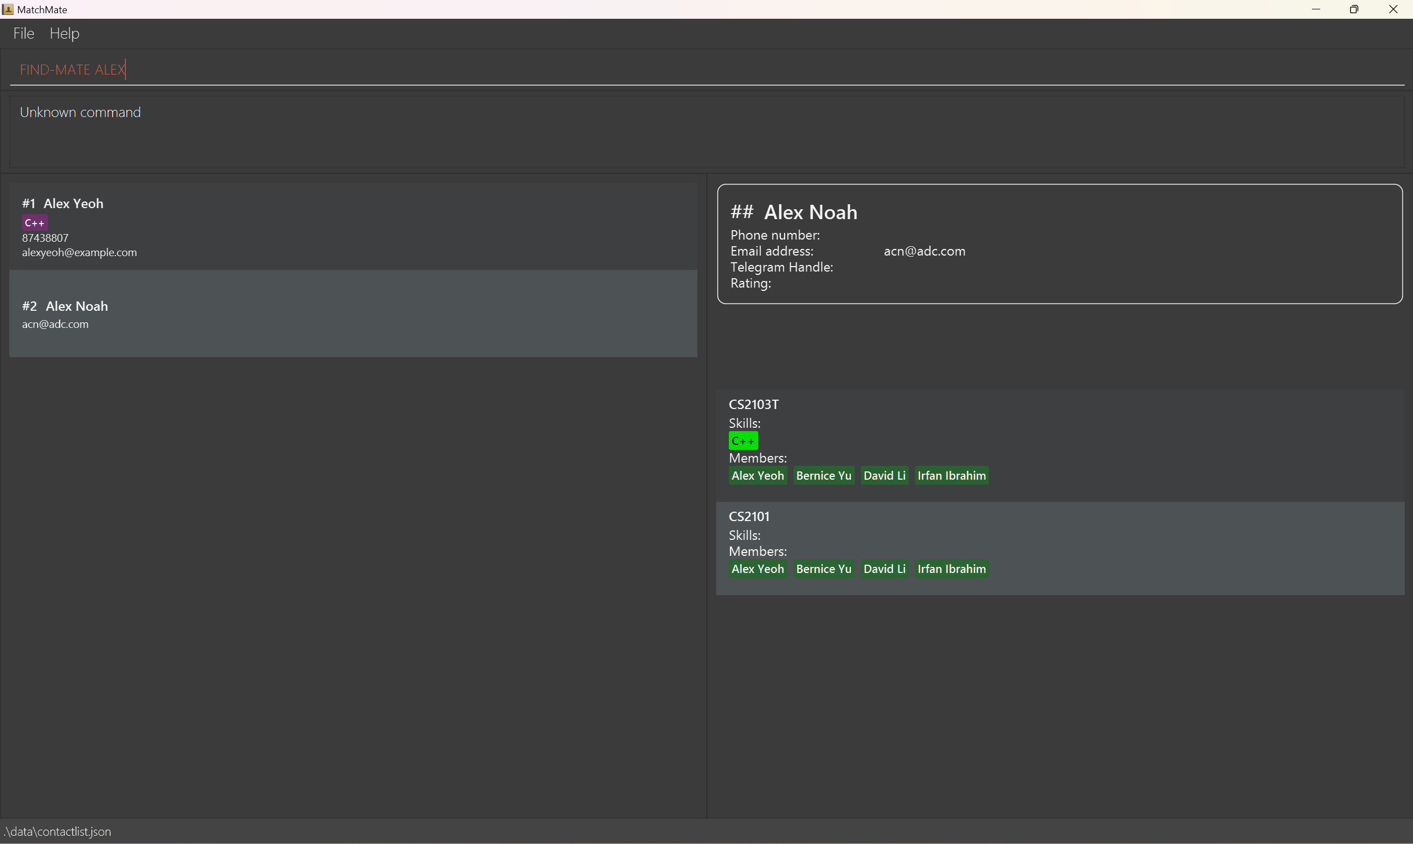Click the green C++ skill tag in CS2103T
The width and height of the screenshot is (1413, 844).
pyautogui.click(x=743, y=441)
